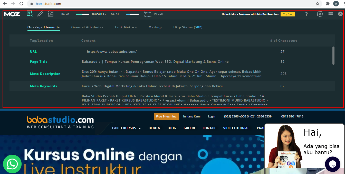Select the On-Page Elements tab
This screenshot has width=345, height=174.
tap(43, 27)
